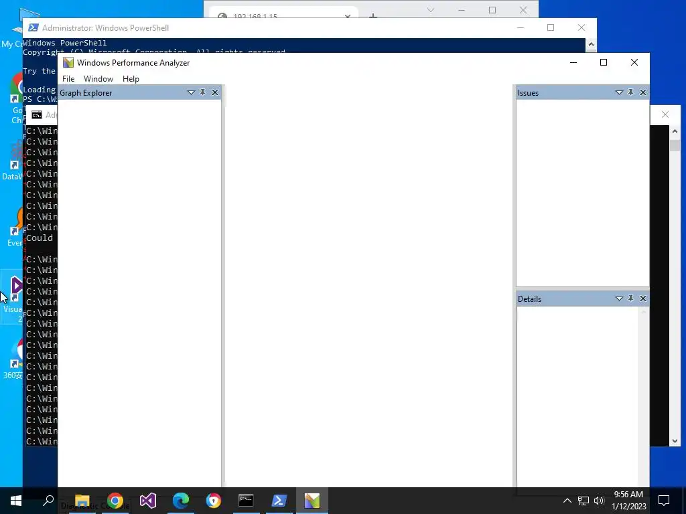Open the clock showing 9:56 AM
The width and height of the screenshot is (686, 514).
(x=628, y=501)
